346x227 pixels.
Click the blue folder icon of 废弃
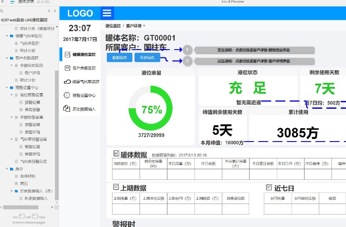[12, 169]
